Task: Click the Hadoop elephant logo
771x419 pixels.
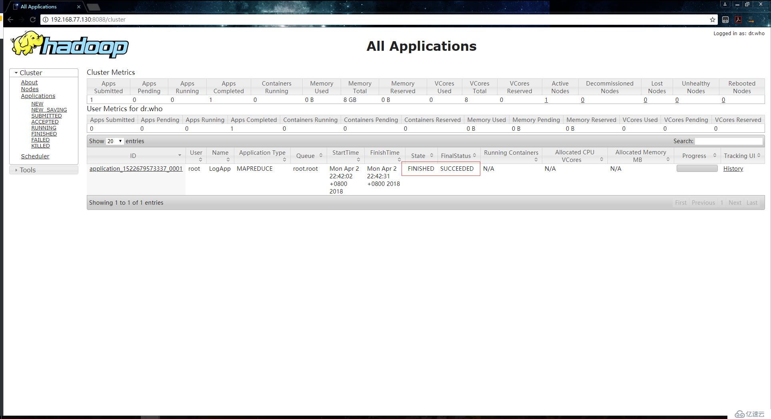Action: tap(70, 44)
